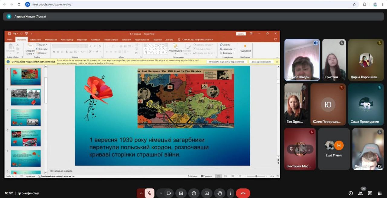Select slide 6 thumbnail
The height and width of the screenshot is (198, 387).
point(26,138)
